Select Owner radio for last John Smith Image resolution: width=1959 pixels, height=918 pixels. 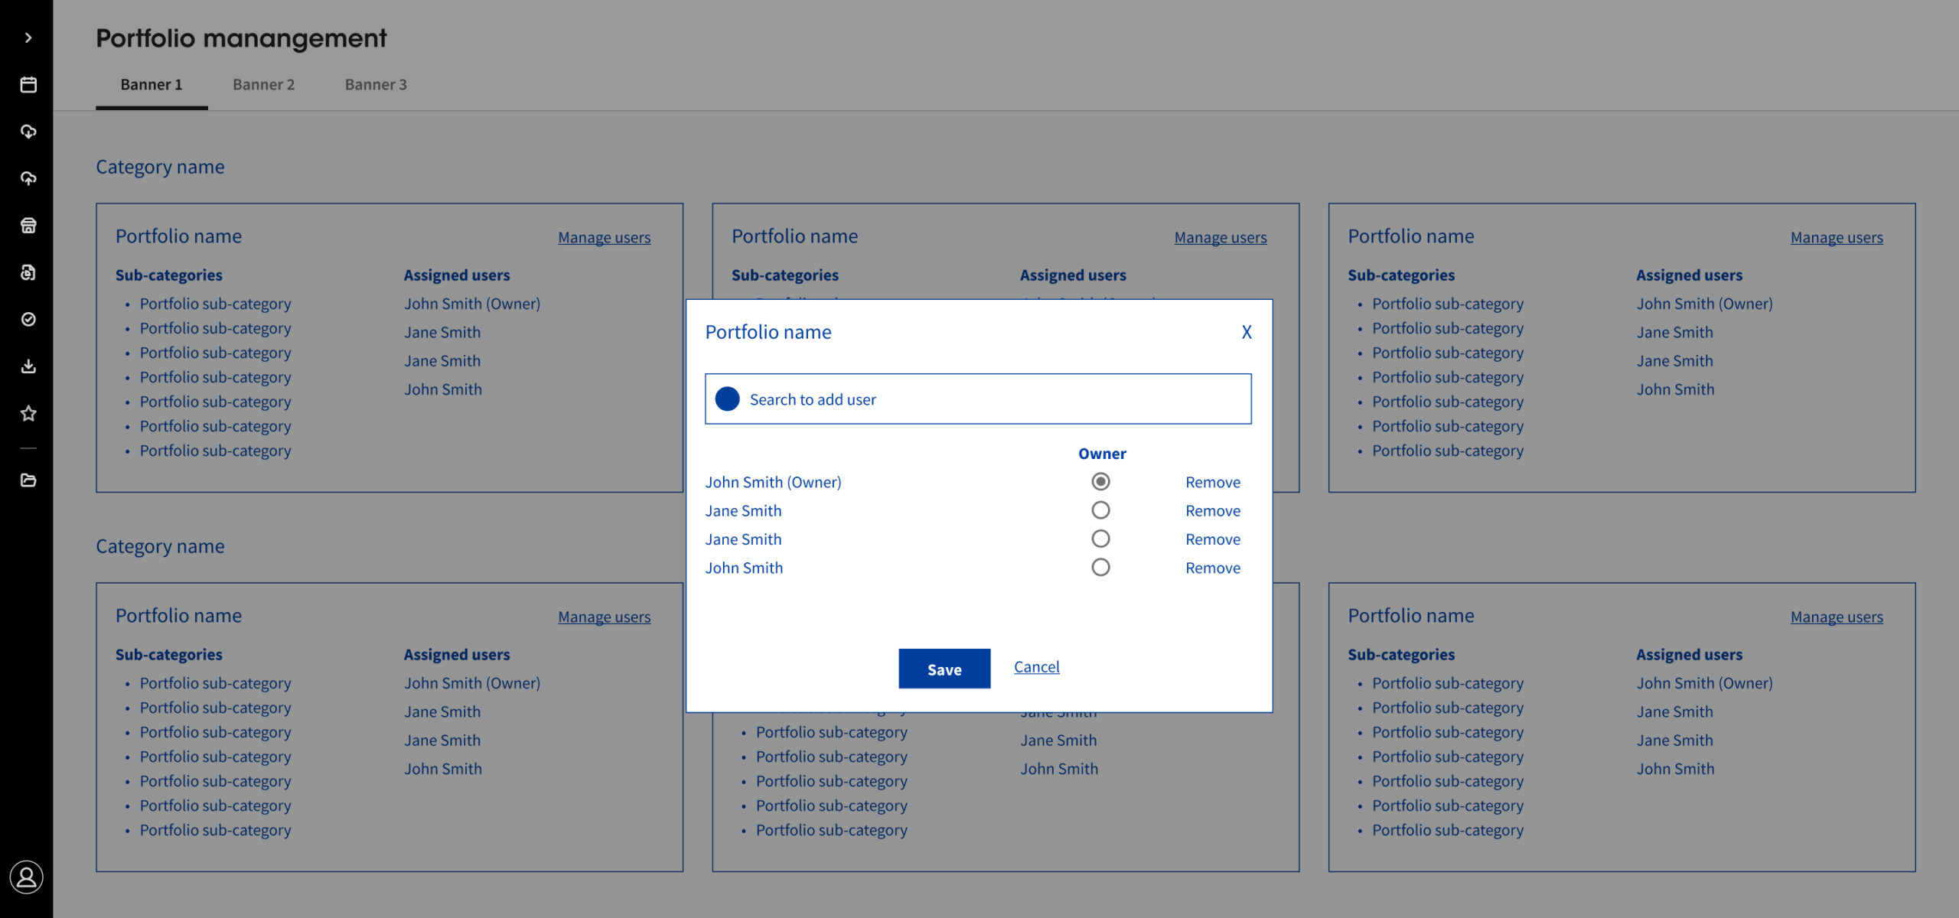1100,568
